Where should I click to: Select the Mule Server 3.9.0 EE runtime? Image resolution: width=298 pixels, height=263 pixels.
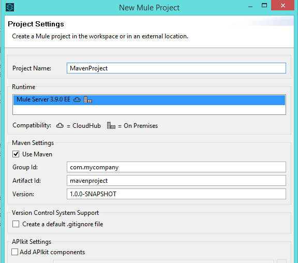click(149, 100)
